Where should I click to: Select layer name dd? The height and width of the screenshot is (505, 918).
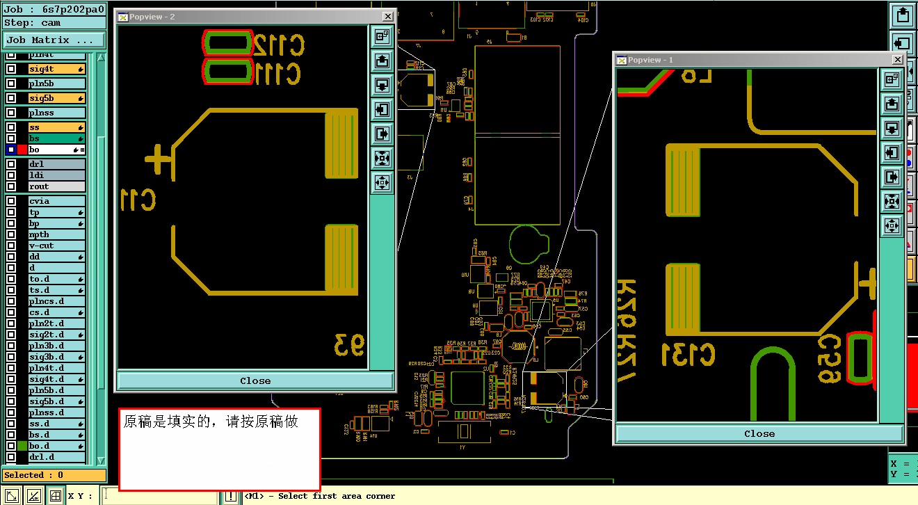57,257
